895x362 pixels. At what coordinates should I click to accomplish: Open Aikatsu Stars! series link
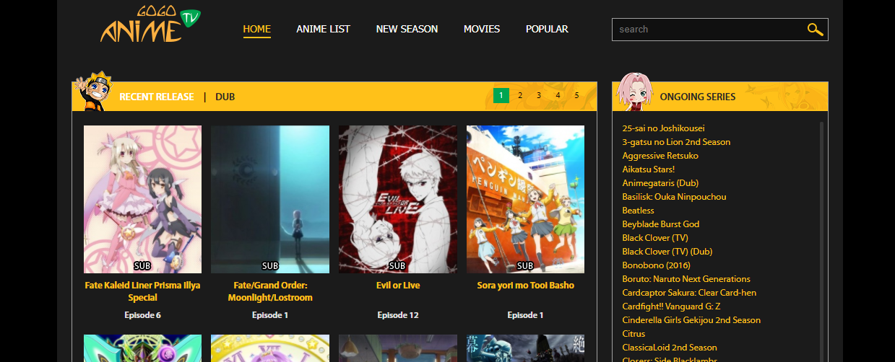pos(648,169)
